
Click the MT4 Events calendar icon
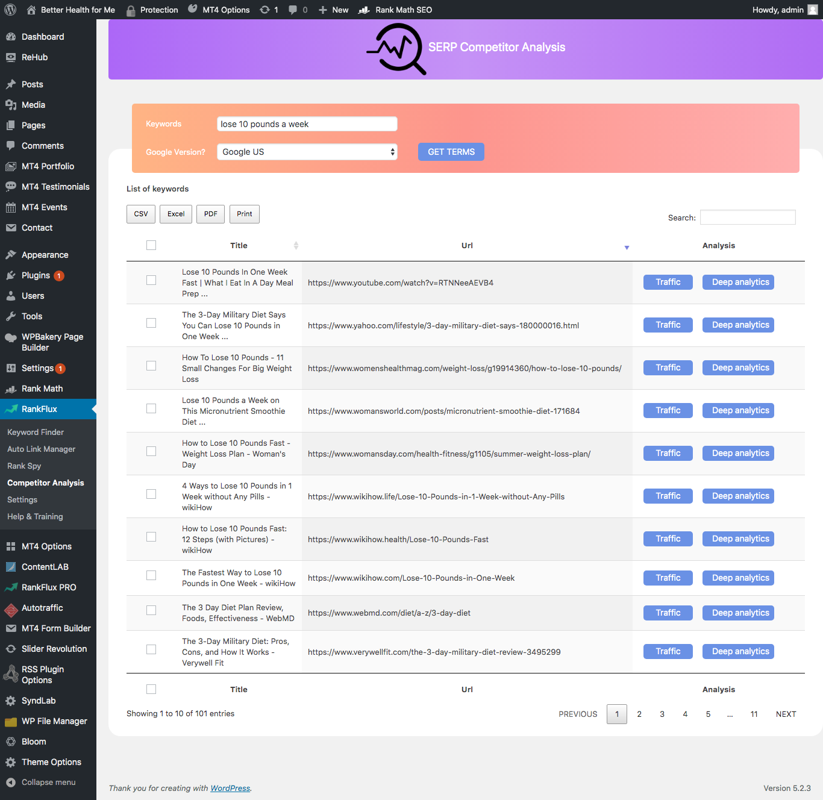[x=11, y=207]
